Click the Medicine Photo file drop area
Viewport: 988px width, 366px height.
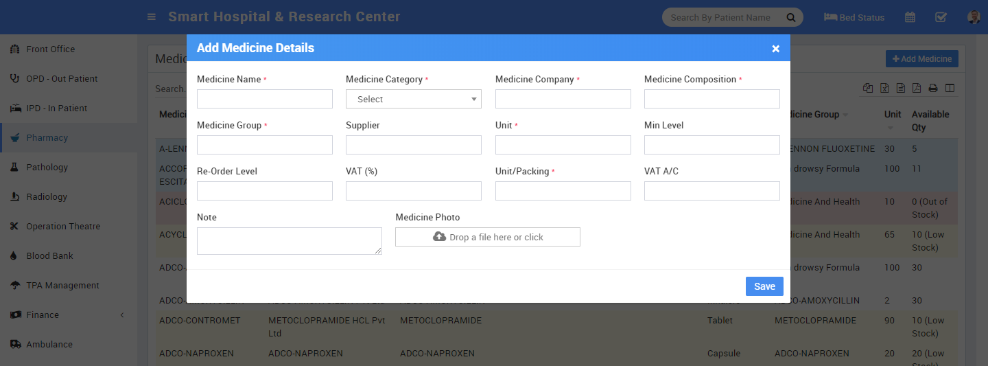pyautogui.click(x=488, y=237)
